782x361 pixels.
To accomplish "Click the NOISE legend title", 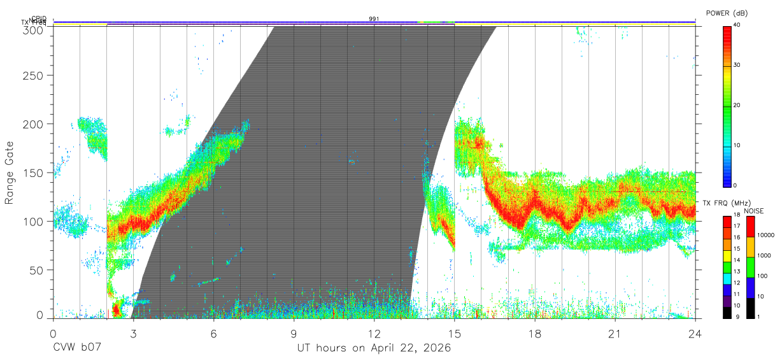I will coord(754,211).
